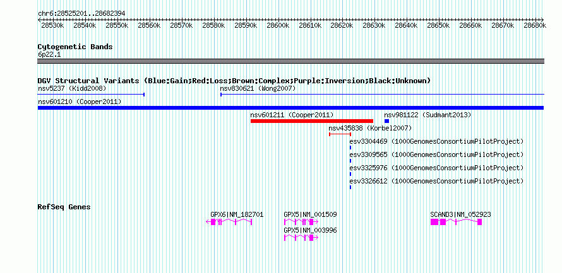Select the nsv5237 thin blue gain bar
This screenshot has height=273, width=562.
click(x=91, y=95)
